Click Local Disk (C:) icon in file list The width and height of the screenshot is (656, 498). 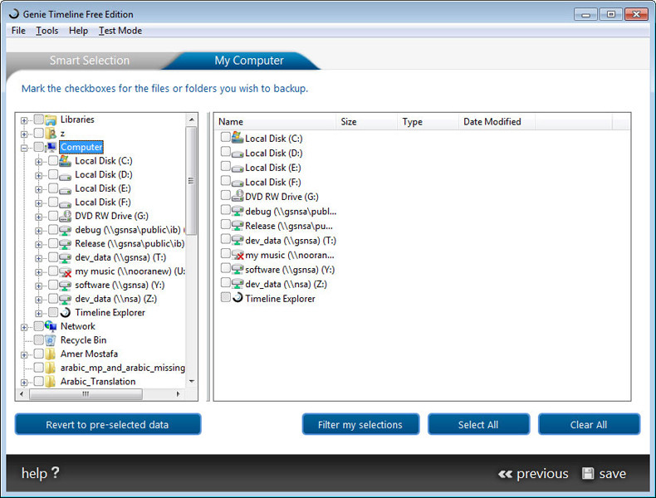(237, 137)
